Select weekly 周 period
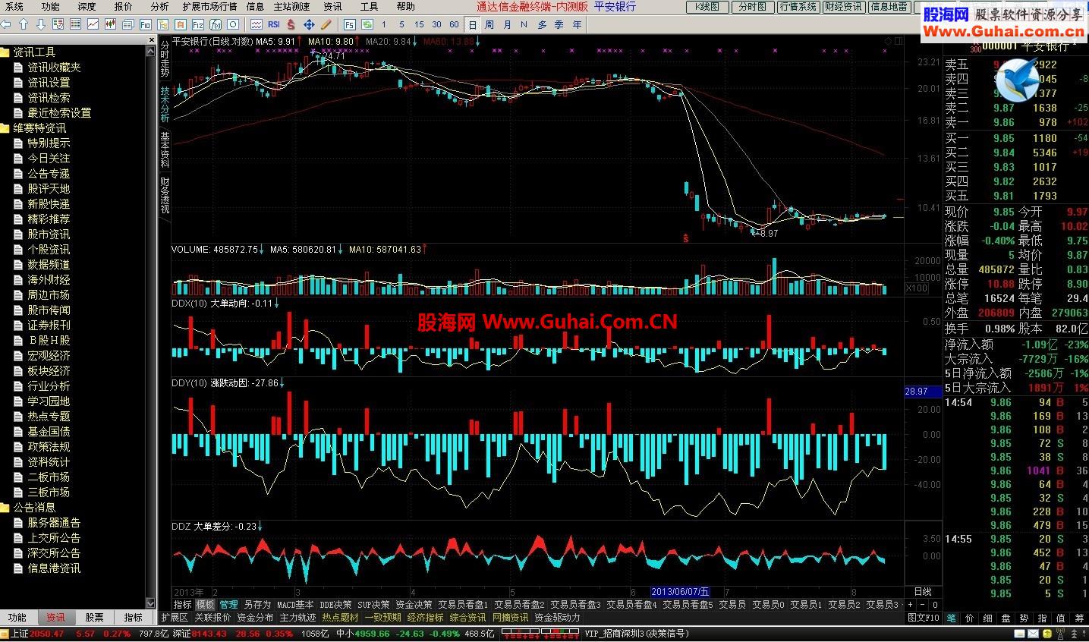This screenshot has height=642, width=1089. (489, 24)
